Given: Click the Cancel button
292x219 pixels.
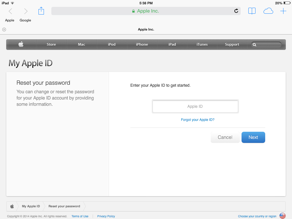Looking at the screenshot, I should (225, 137).
